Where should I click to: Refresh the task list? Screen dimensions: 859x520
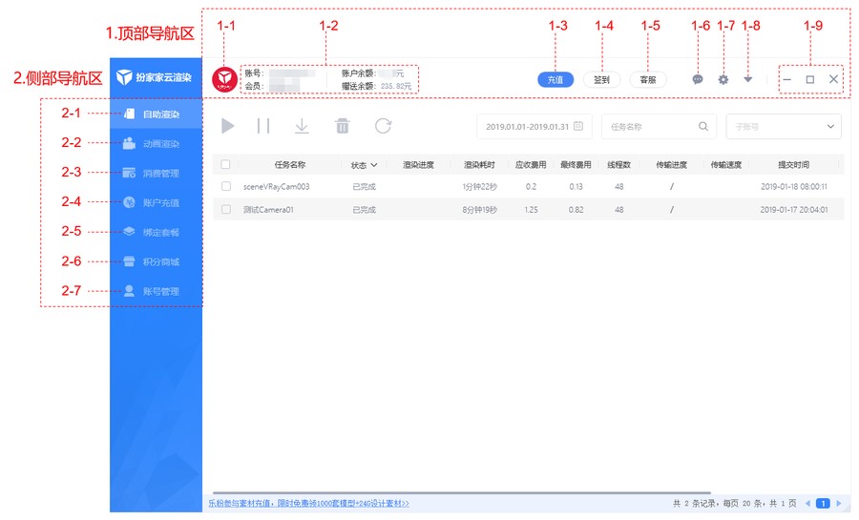coord(383,126)
